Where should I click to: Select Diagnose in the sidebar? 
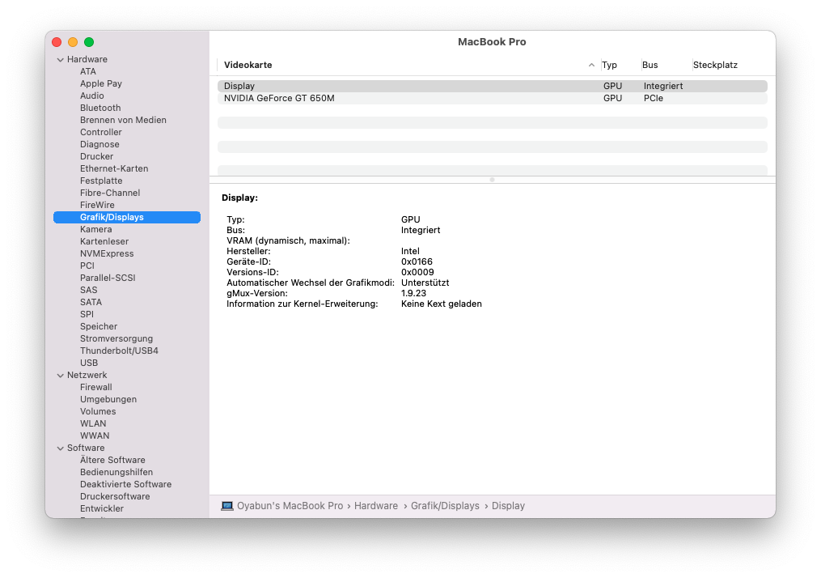click(x=99, y=144)
